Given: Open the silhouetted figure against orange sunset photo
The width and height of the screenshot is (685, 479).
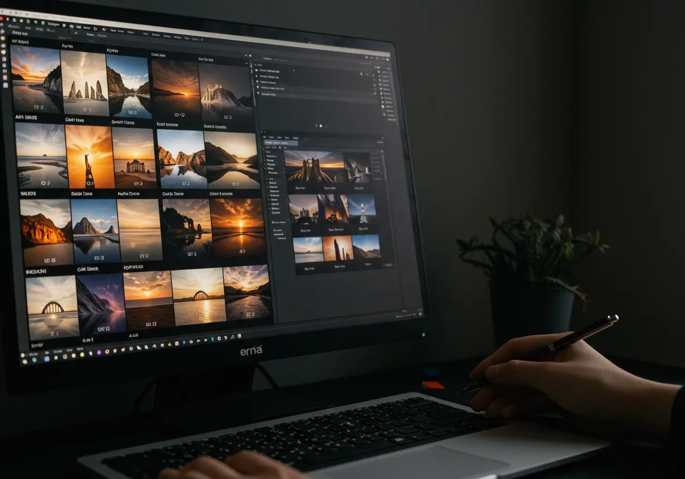Looking at the screenshot, I should coord(90,157).
